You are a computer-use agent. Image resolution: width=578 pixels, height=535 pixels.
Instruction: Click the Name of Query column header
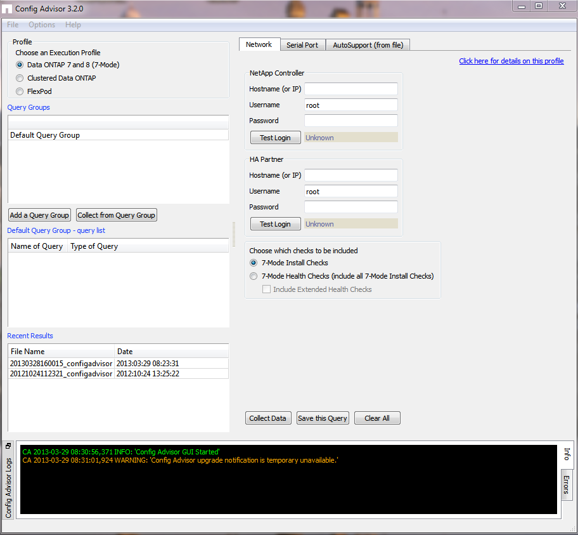tap(37, 246)
